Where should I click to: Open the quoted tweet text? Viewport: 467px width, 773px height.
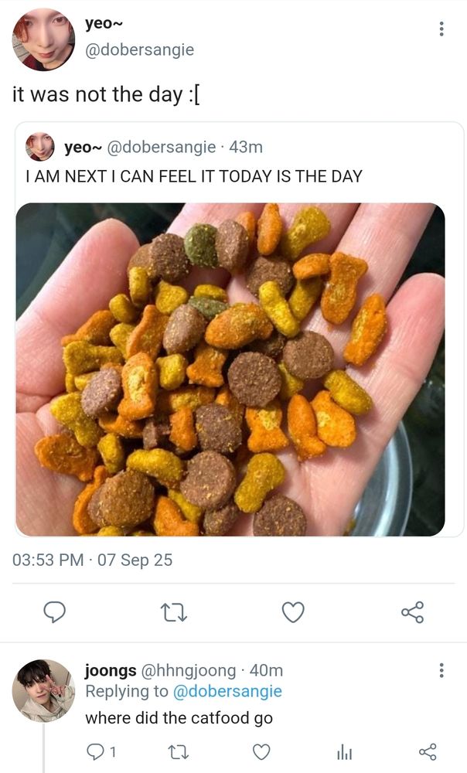click(x=194, y=176)
